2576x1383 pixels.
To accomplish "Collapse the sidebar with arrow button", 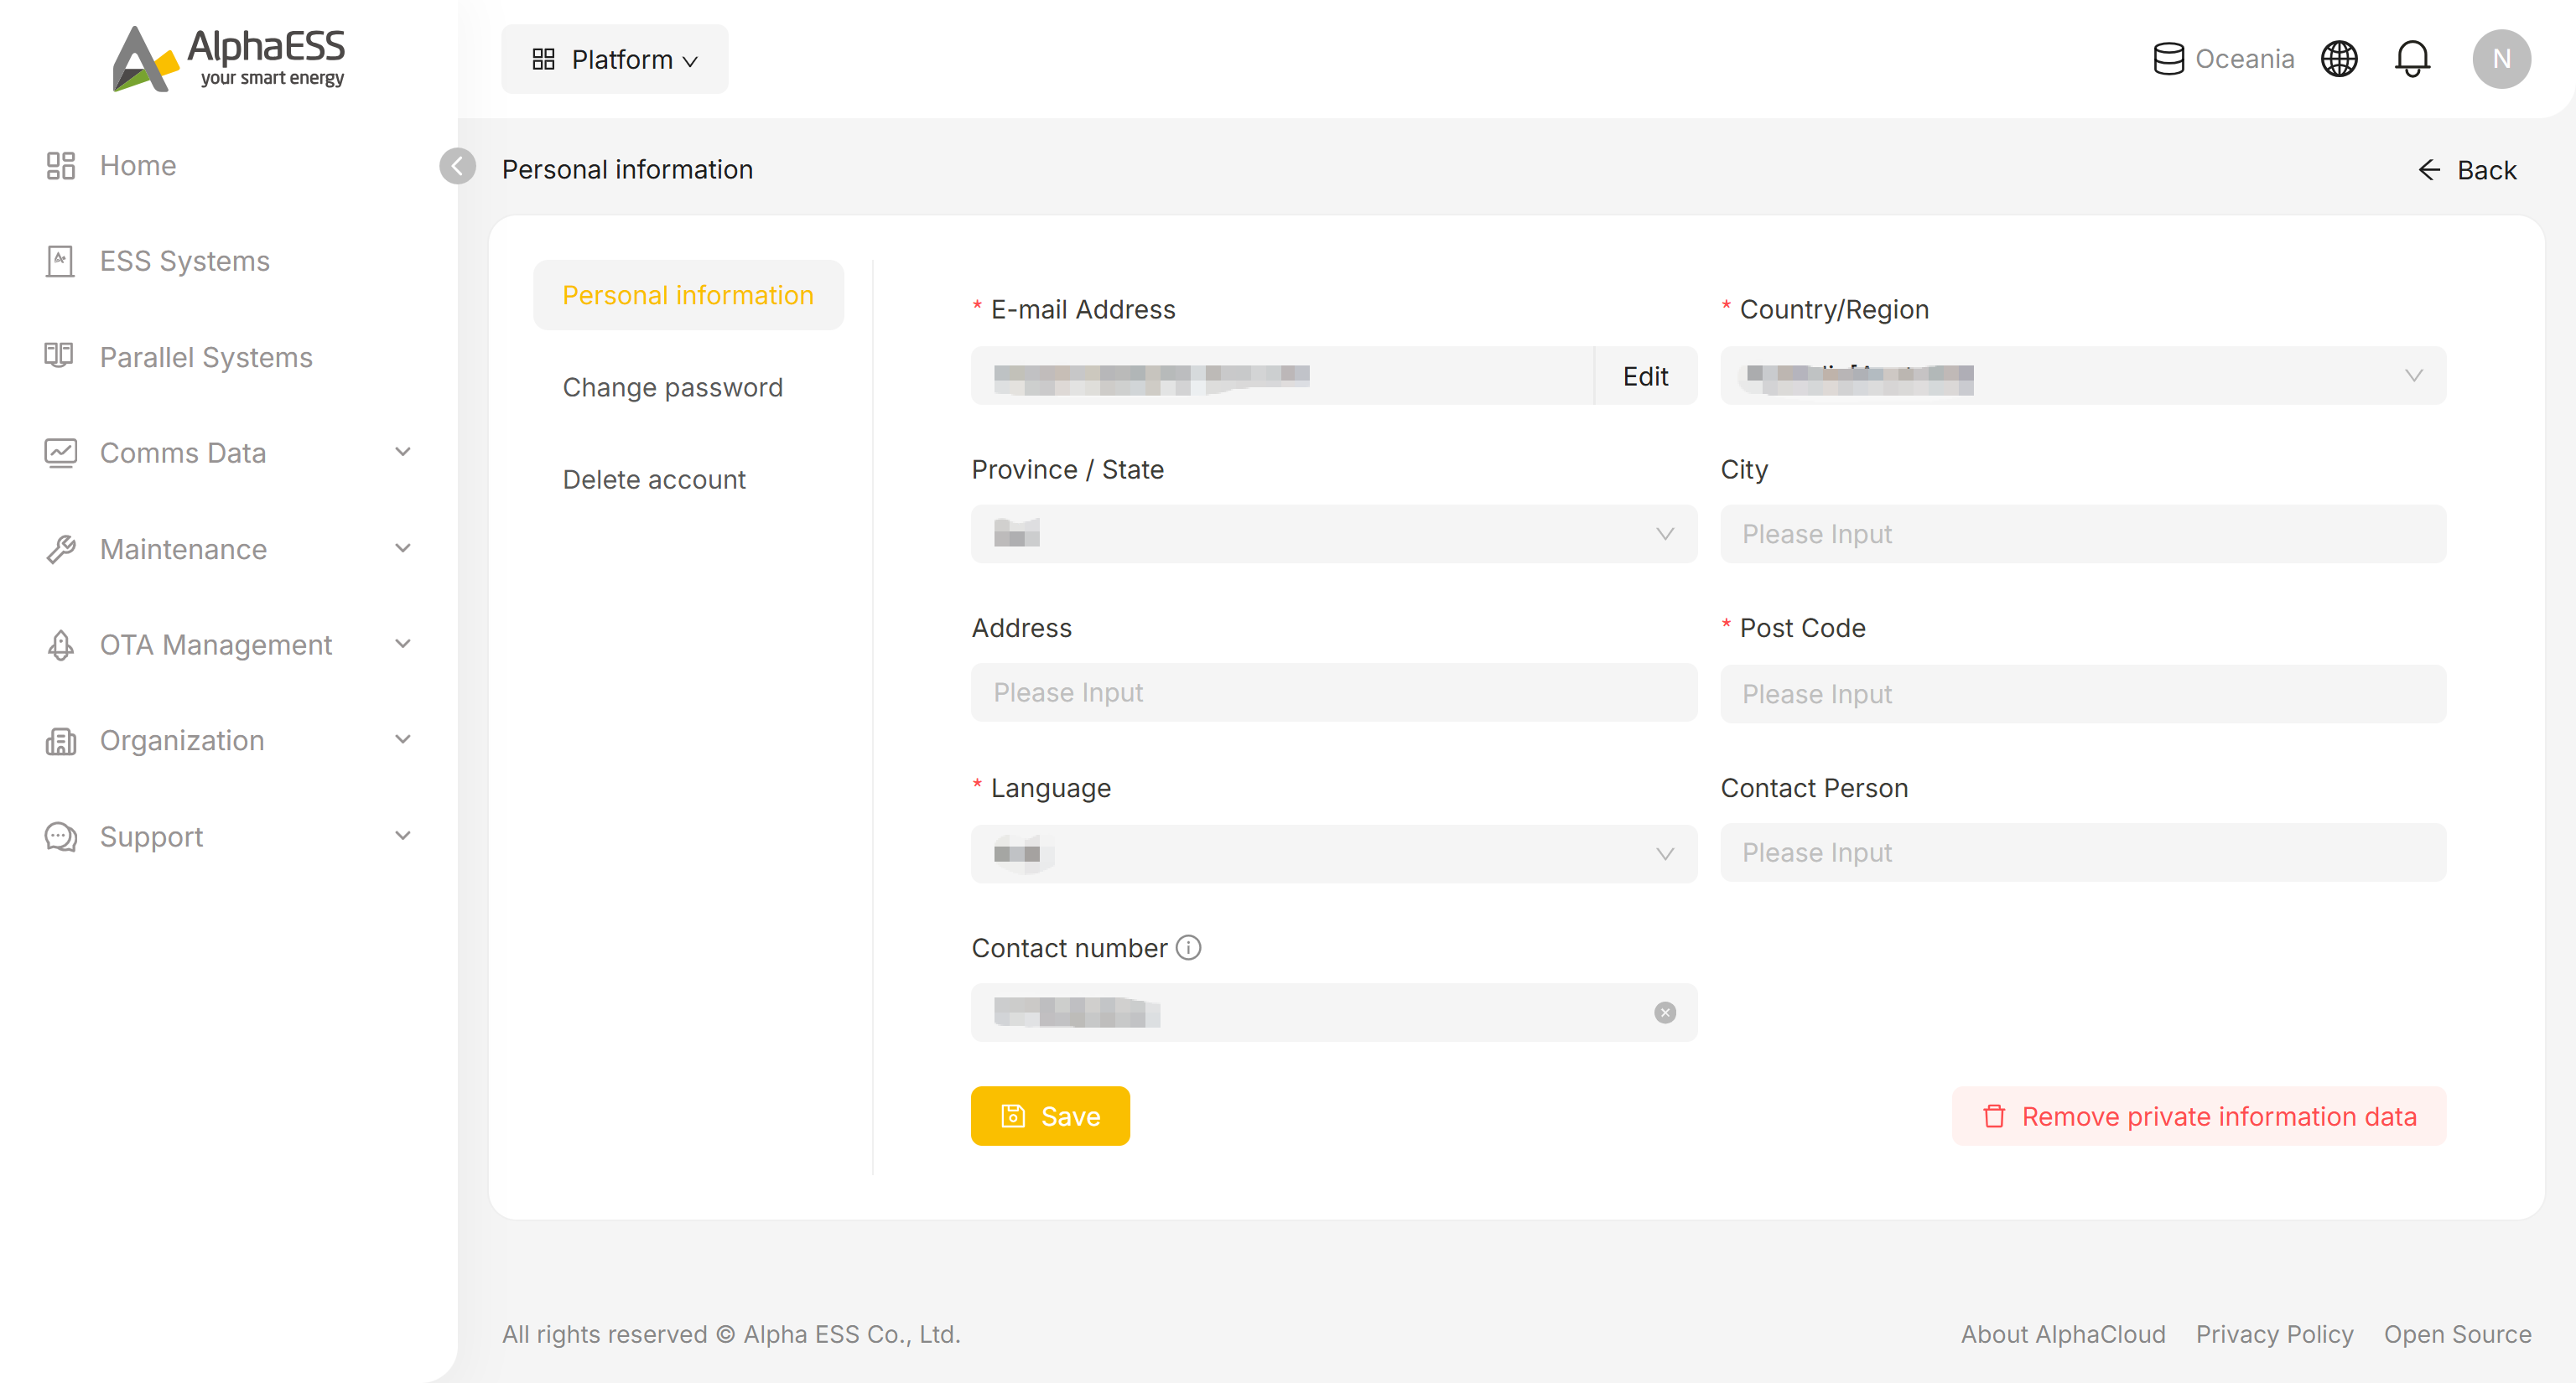I will click(457, 166).
